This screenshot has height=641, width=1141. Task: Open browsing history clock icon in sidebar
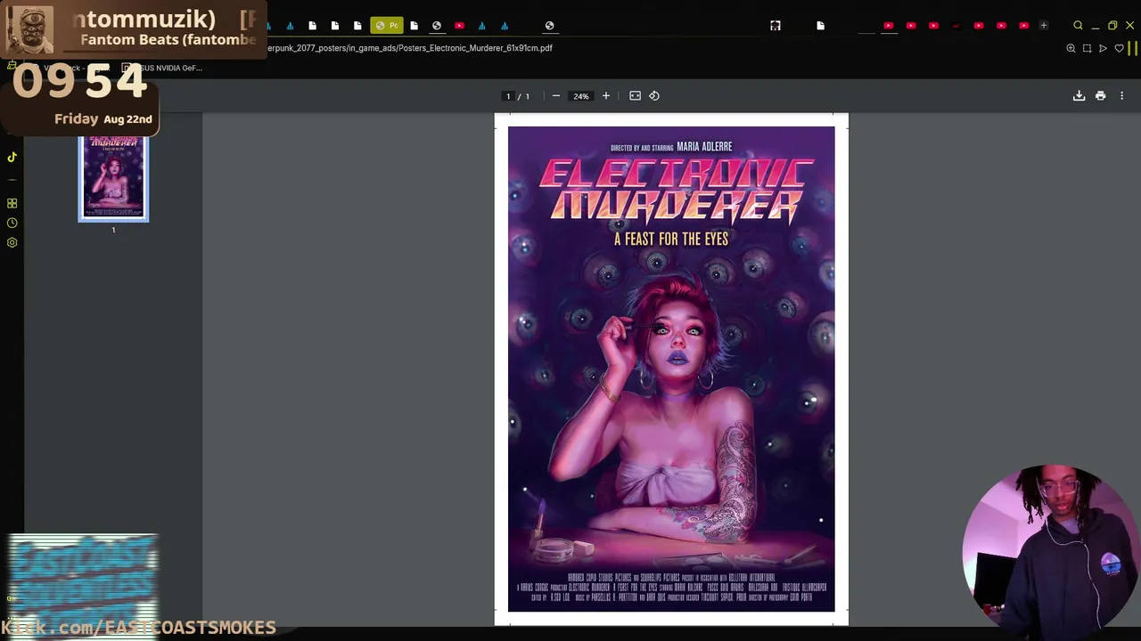[x=12, y=223]
